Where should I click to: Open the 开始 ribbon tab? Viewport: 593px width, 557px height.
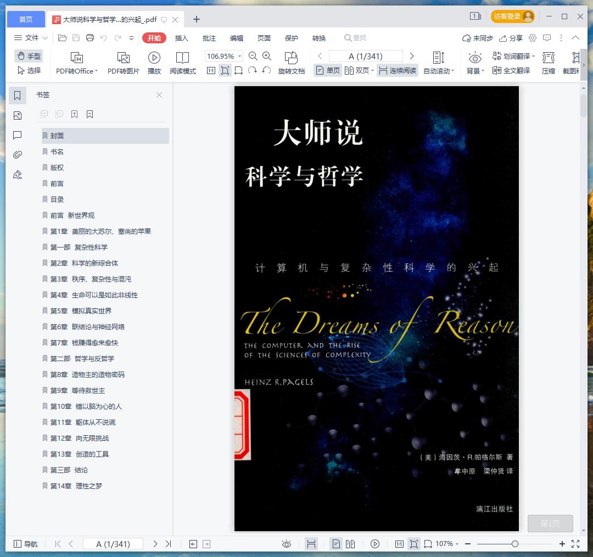(x=154, y=38)
